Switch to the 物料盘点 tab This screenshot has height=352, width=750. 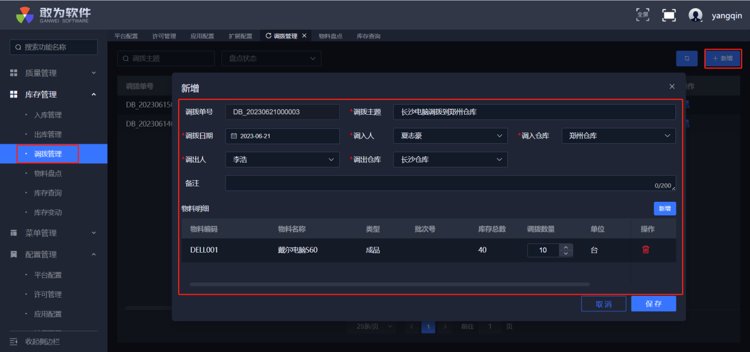[330, 36]
